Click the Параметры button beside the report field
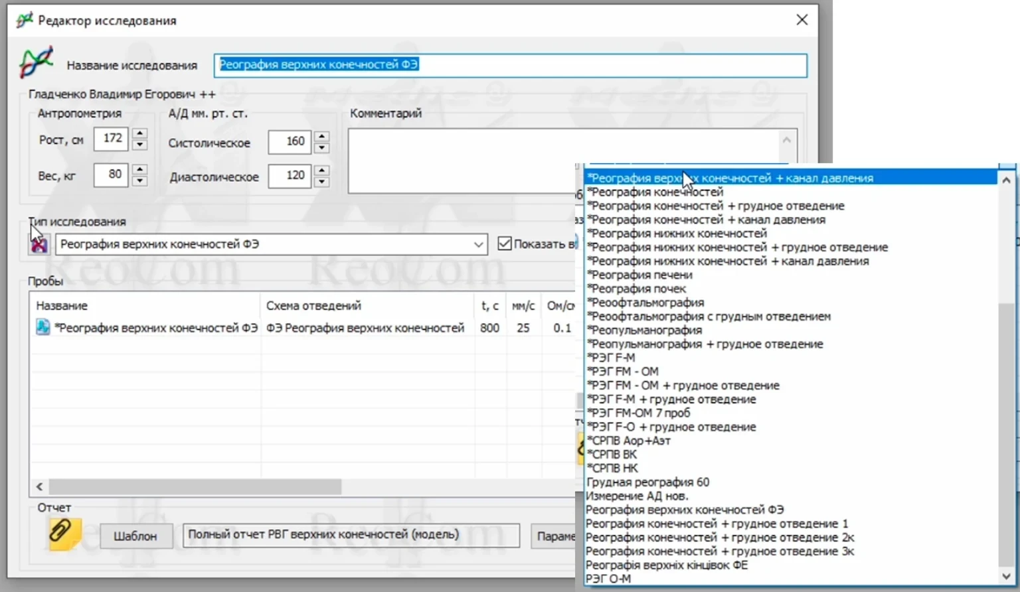 coord(554,536)
